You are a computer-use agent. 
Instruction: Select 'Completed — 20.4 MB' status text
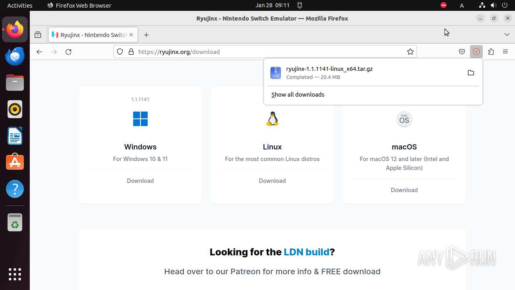(313, 77)
